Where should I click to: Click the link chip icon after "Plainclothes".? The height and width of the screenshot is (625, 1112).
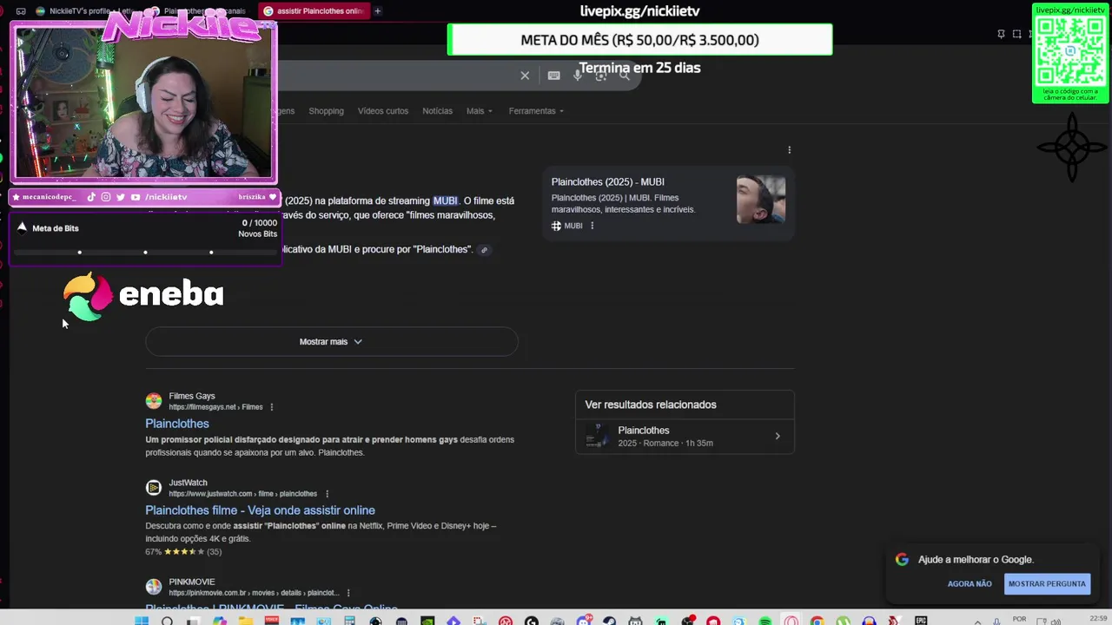pos(484,250)
